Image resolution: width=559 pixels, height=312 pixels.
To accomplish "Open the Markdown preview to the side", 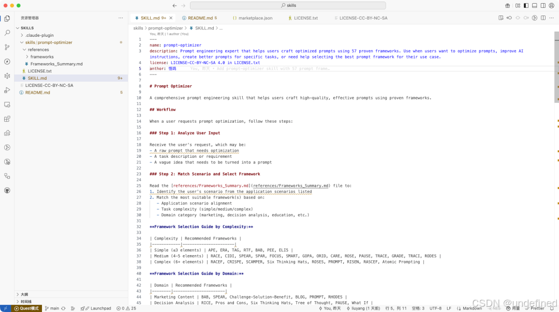I will [x=501, y=18].
